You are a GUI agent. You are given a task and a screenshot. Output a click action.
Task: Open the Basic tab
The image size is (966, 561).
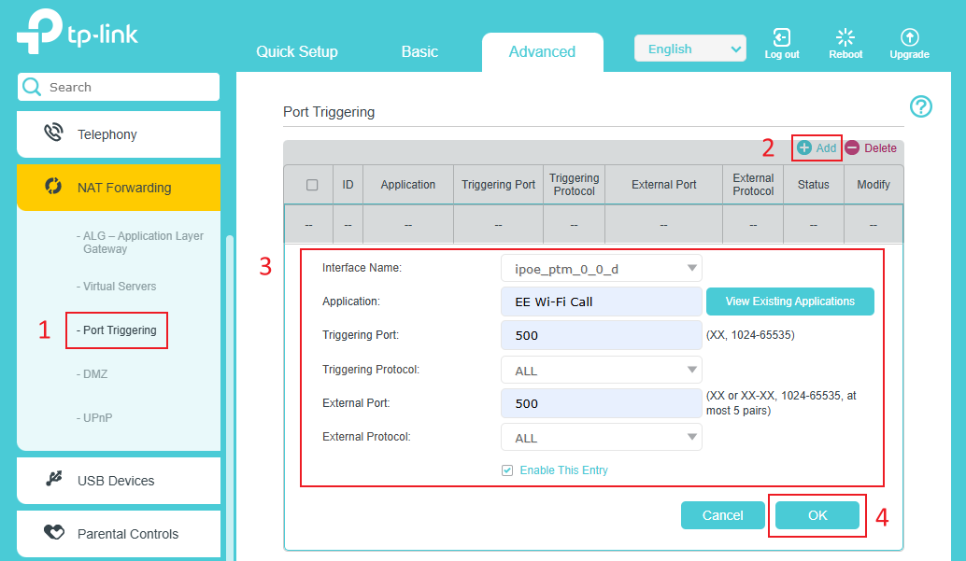(x=419, y=52)
